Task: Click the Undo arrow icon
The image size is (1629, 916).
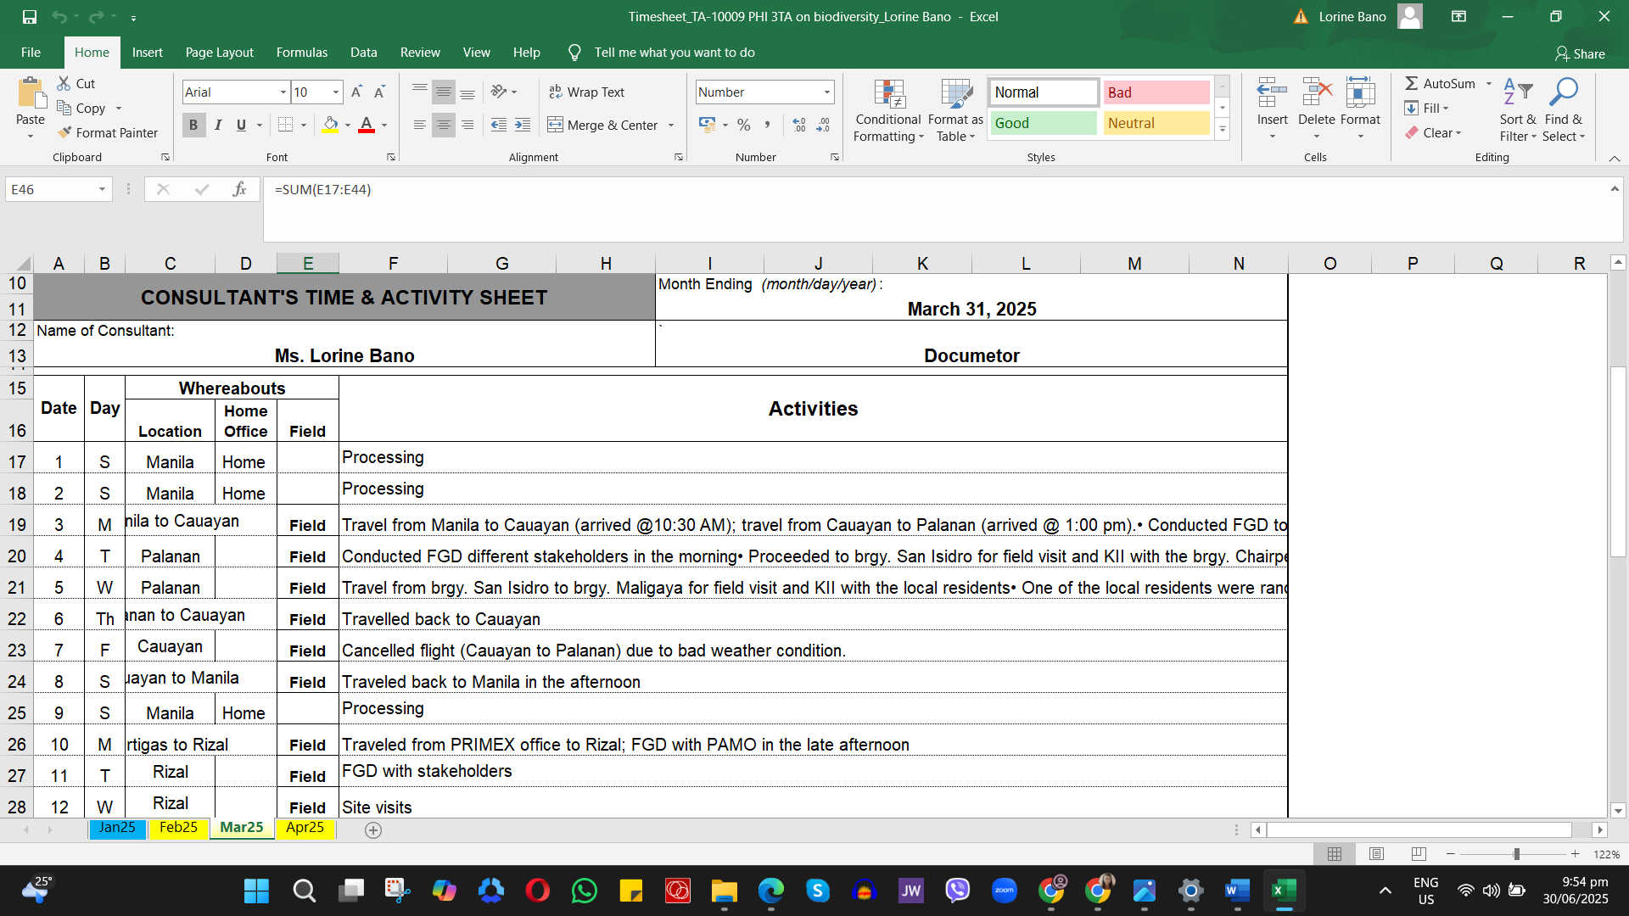Action: click(x=59, y=16)
